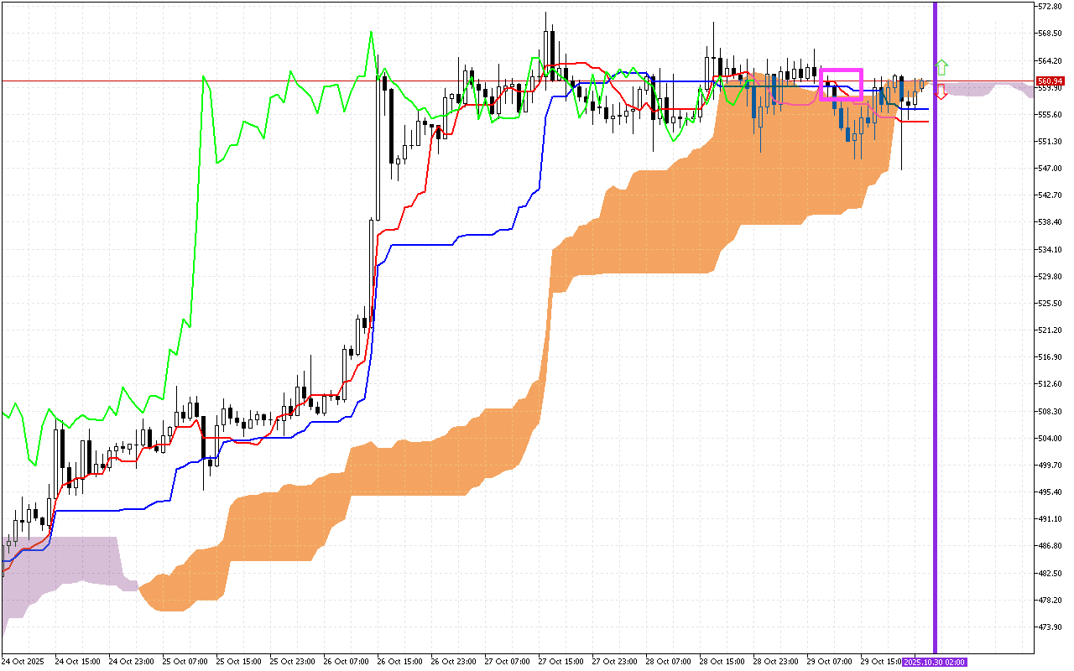This screenshot has width=1074, height=671.
Task: Select the magenta rectangle on the chart
Action: (841, 70)
